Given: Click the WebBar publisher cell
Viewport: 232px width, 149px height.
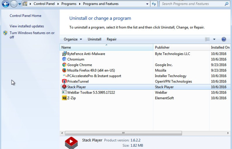Looking at the screenshot, I should pos(161,92).
